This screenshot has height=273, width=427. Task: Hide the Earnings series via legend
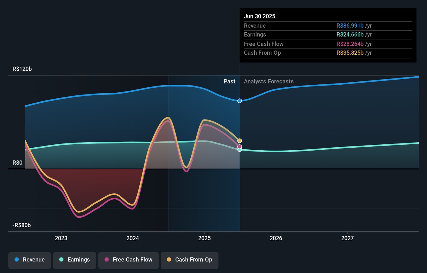click(x=74, y=260)
